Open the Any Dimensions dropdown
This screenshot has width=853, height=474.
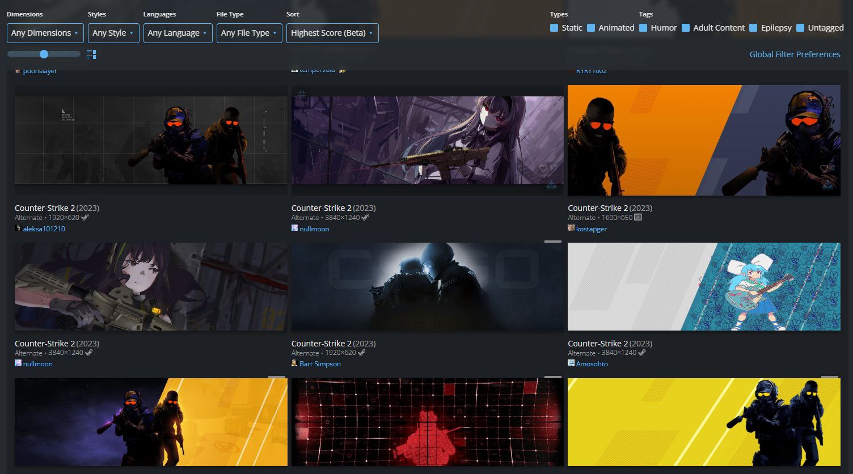click(45, 33)
